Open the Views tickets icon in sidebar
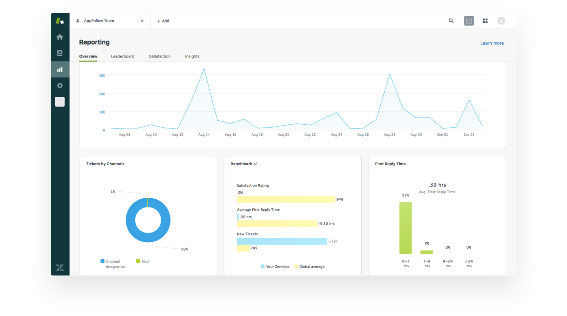Screen dimensions: 567x316 click(60, 53)
